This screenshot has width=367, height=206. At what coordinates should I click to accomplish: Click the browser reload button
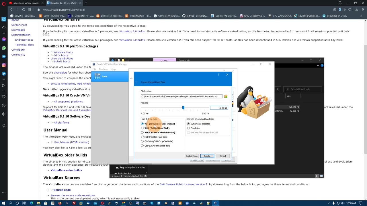coord(24,9)
